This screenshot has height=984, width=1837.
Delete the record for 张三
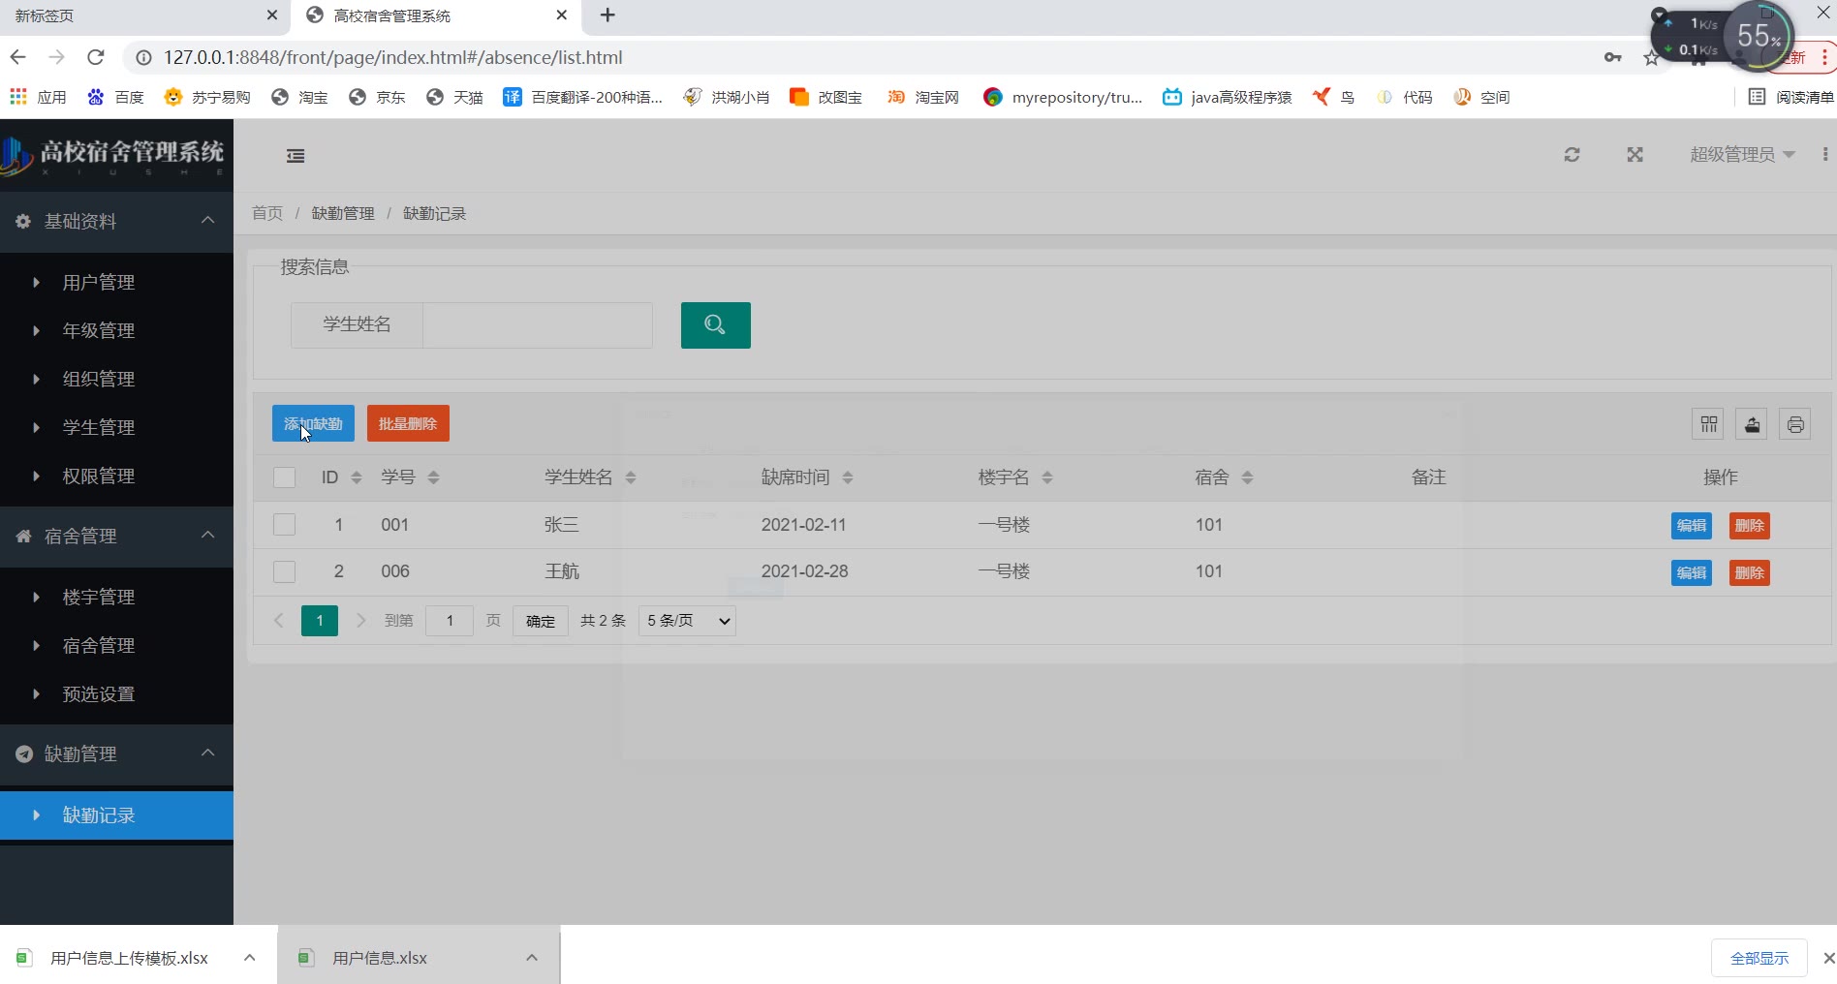1750,526
